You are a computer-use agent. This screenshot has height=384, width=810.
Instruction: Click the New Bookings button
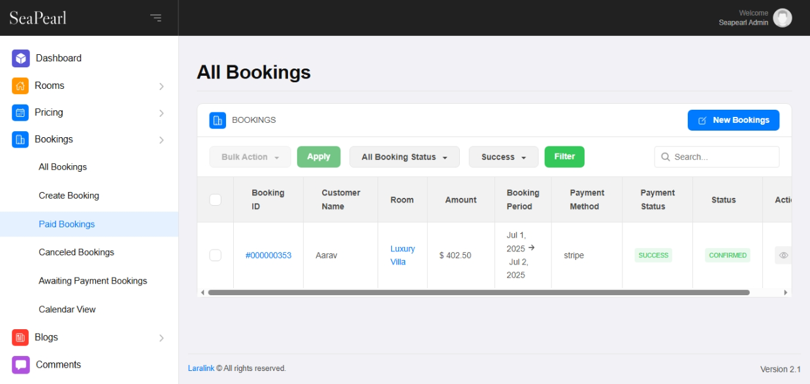733,120
